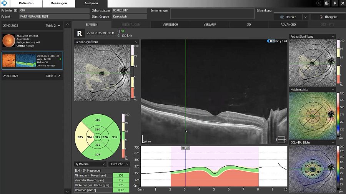Screen dimensions: 346x194
Task: Click the R right-eye indicator icon
Action: (79, 33)
